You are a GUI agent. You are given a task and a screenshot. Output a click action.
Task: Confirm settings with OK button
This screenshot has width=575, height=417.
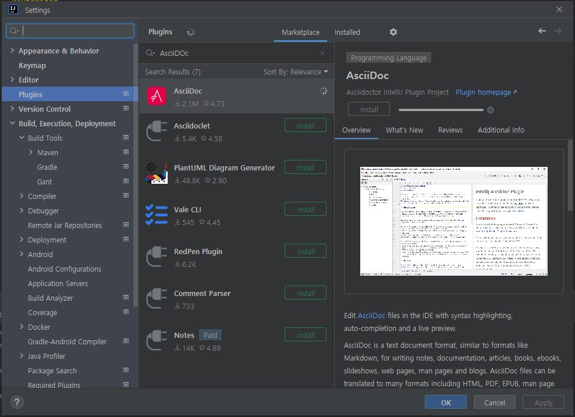point(446,402)
